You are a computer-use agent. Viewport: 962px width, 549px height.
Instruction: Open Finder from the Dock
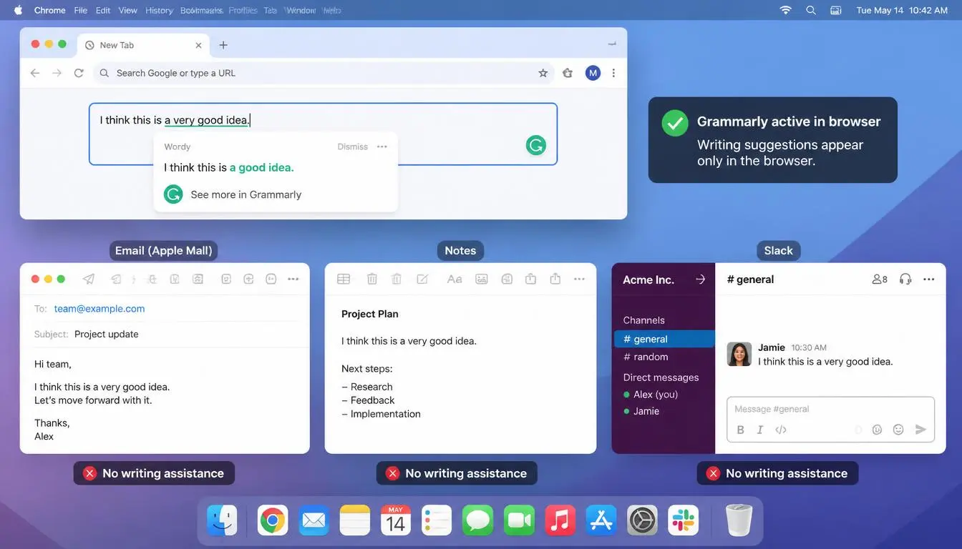tap(222, 520)
